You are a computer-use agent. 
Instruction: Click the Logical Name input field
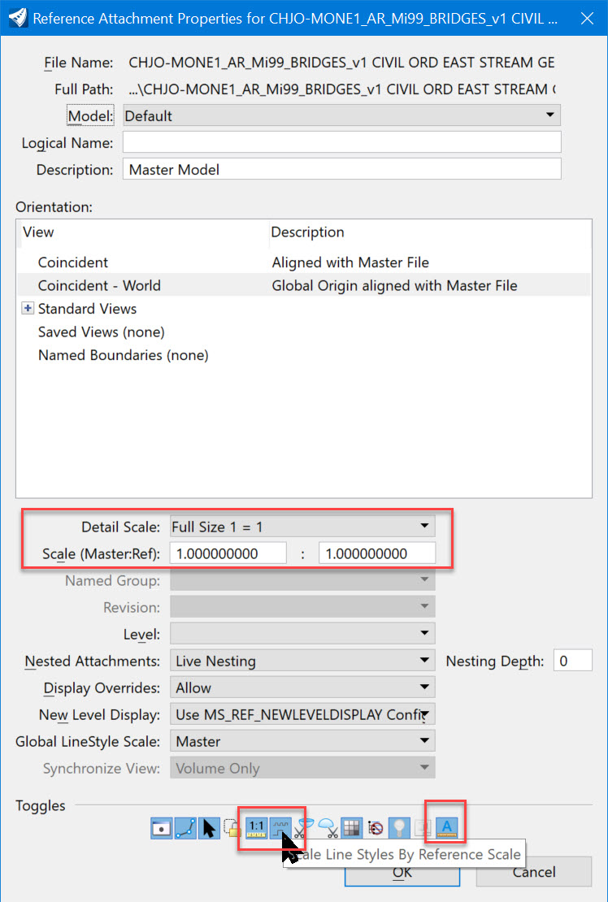[x=341, y=143]
